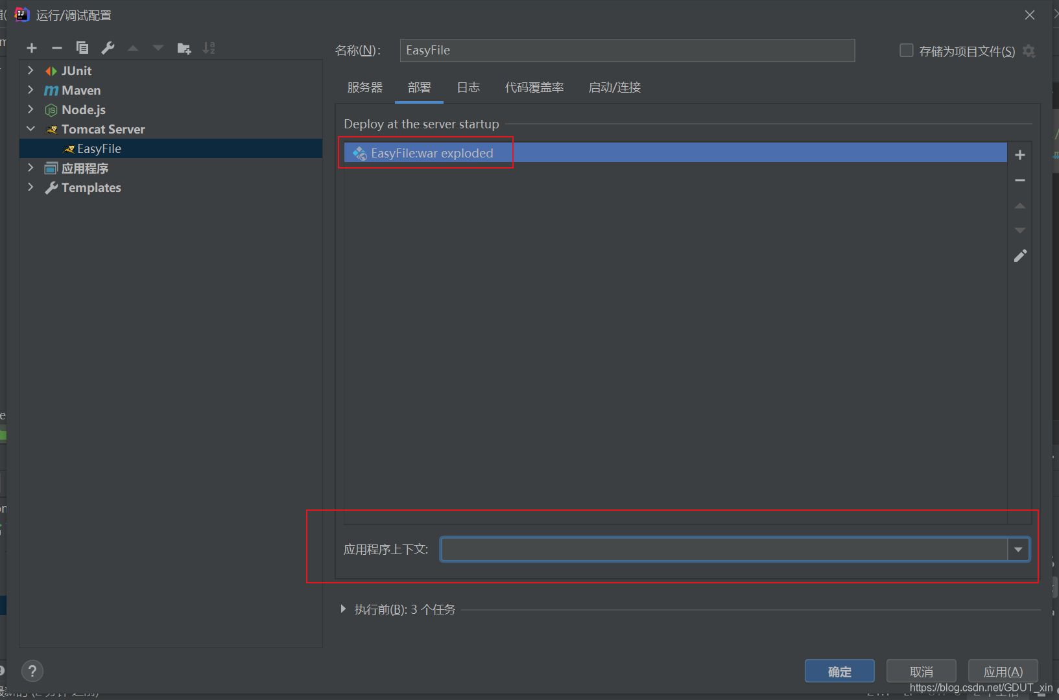Switch to the 启动/连接 tab
Viewport: 1059px width, 700px height.
coord(615,87)
